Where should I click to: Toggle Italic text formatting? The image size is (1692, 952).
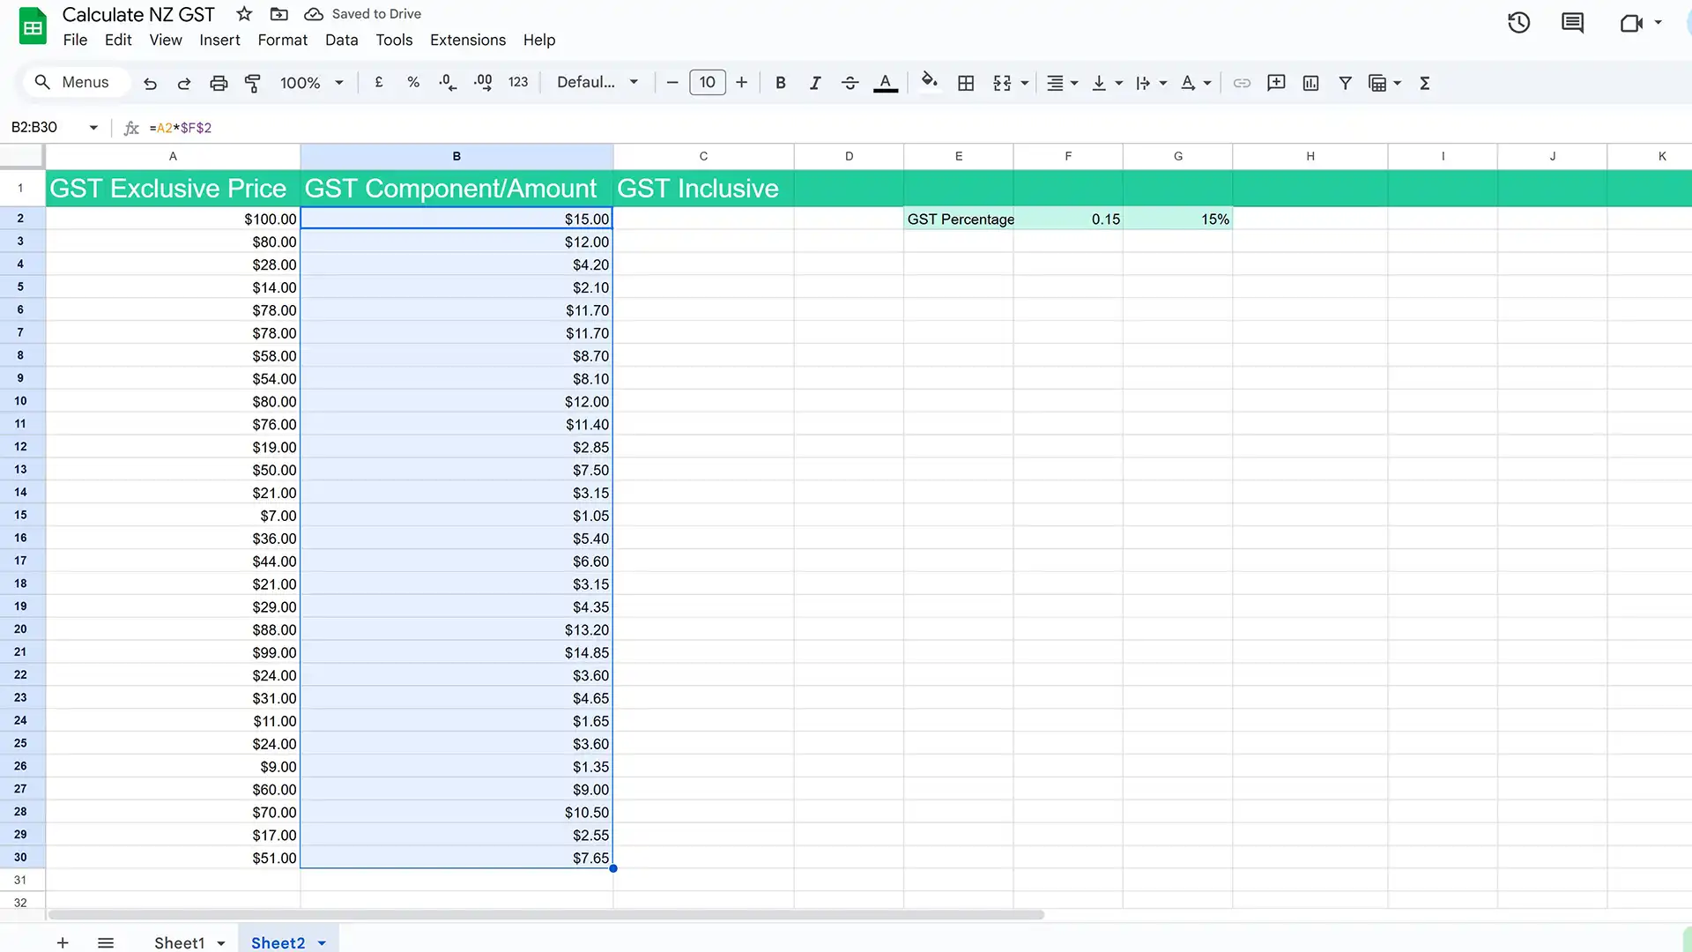point(814,83)
